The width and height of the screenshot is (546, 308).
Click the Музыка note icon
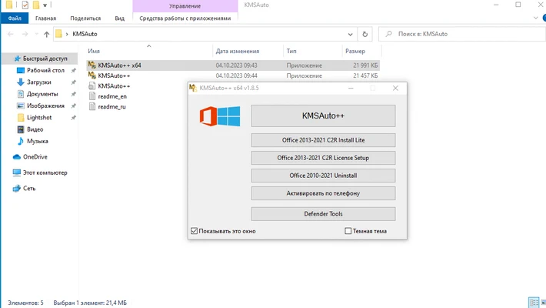point(21,141)
